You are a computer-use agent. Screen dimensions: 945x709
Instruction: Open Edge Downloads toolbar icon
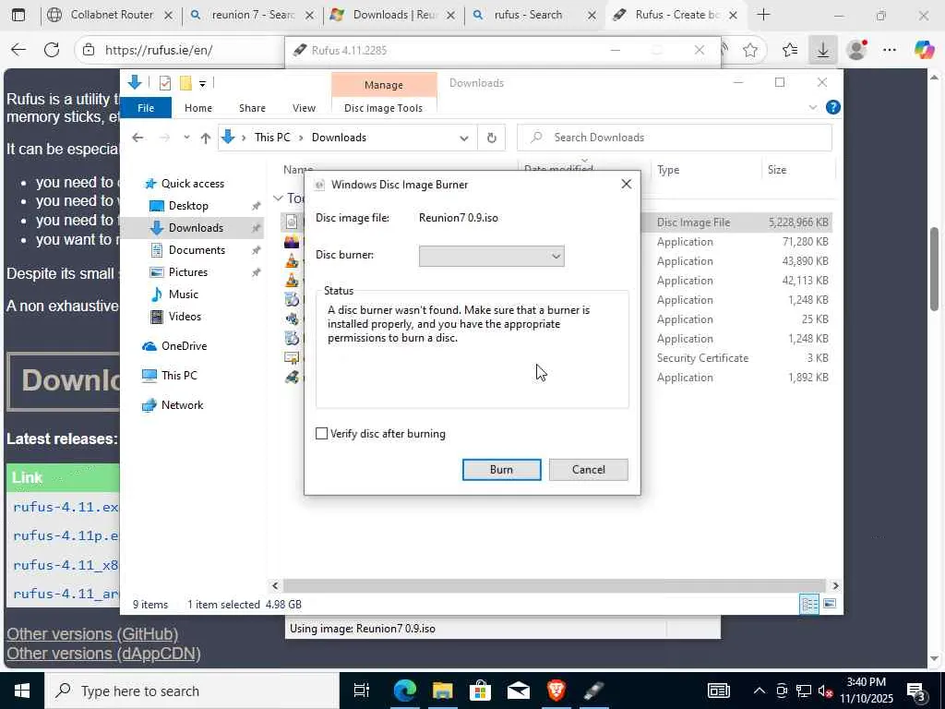822,50
